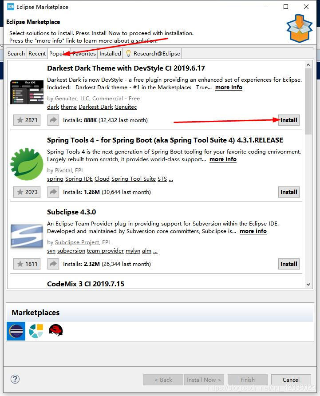
Task: Click the Spring Tools 4 title text
Action: tap(165, 140)
